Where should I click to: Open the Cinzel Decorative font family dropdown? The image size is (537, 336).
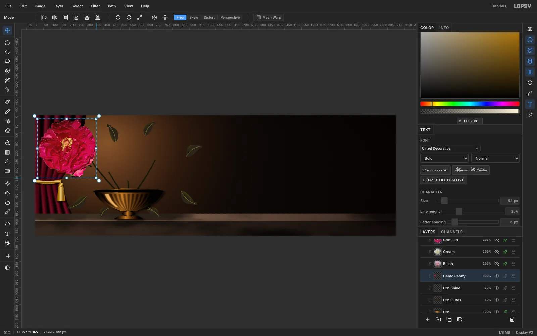click(x=450, y=148)
